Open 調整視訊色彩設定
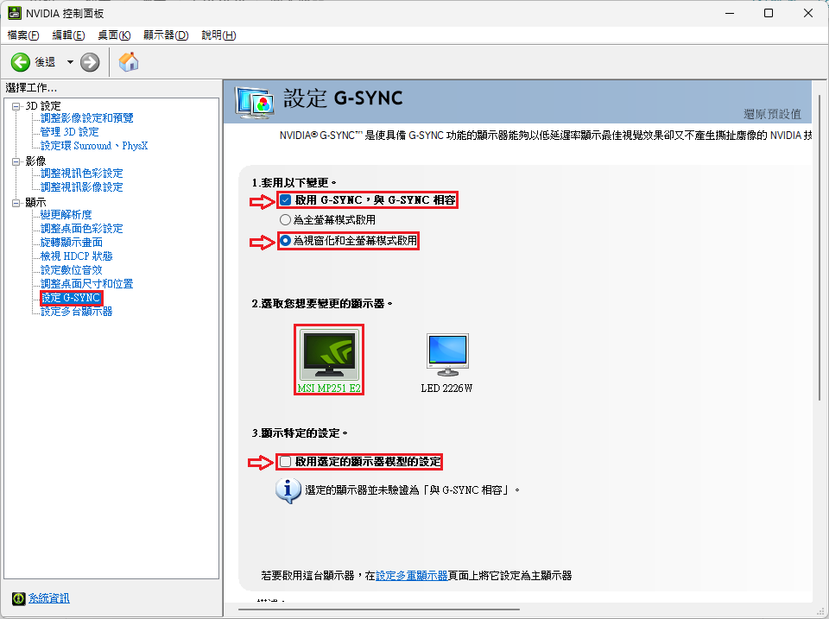 click(x=82, y=173)
